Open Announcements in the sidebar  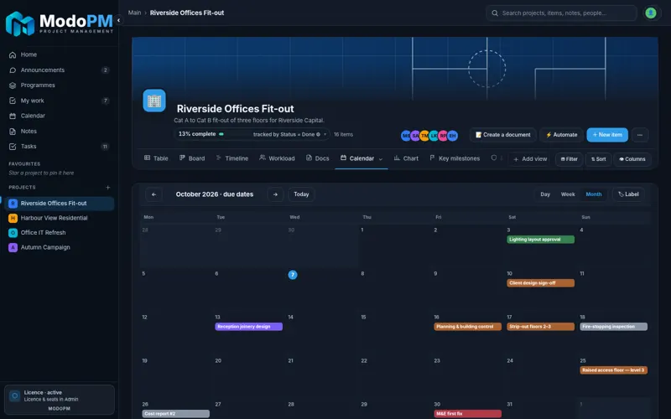click(59, 70)
